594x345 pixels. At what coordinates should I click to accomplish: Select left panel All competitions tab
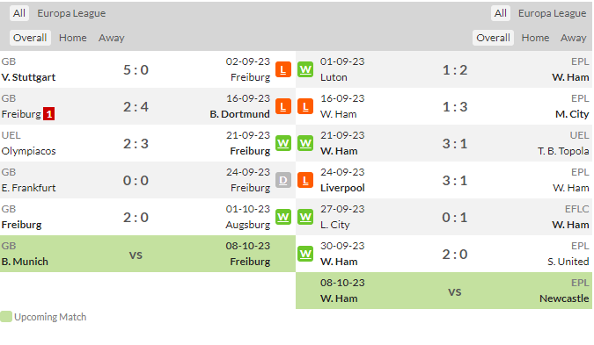point(19,13)
